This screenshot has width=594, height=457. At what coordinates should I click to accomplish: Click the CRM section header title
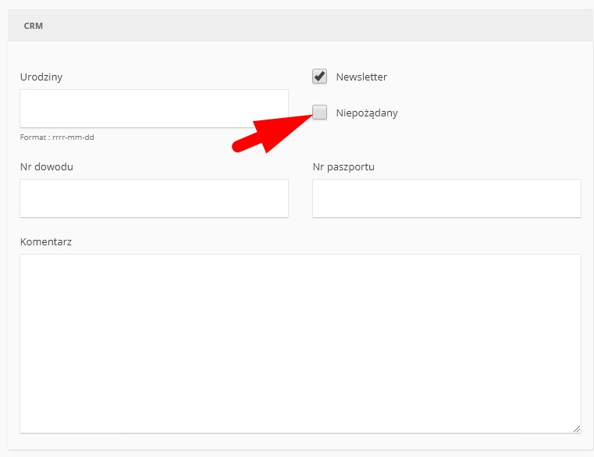coord(33,26)
